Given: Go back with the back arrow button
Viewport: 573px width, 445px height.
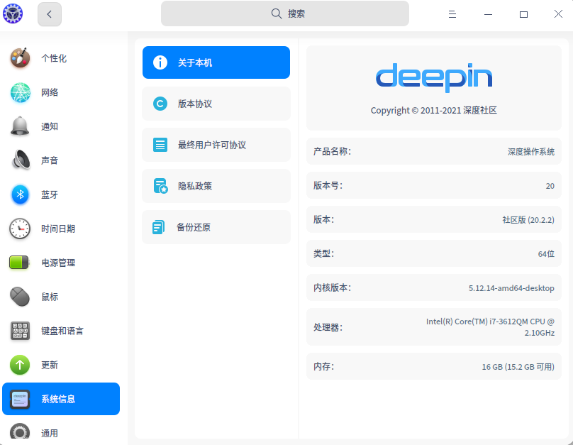Looking at the screenshot, I should pyautogui.click(x=50, y=14).
